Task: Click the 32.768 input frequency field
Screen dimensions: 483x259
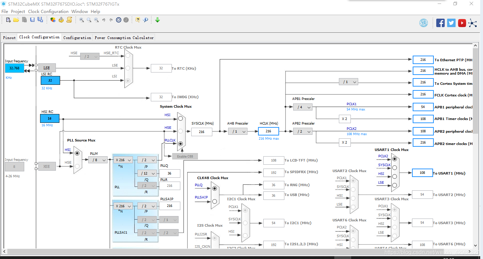Action: point(14,68)
